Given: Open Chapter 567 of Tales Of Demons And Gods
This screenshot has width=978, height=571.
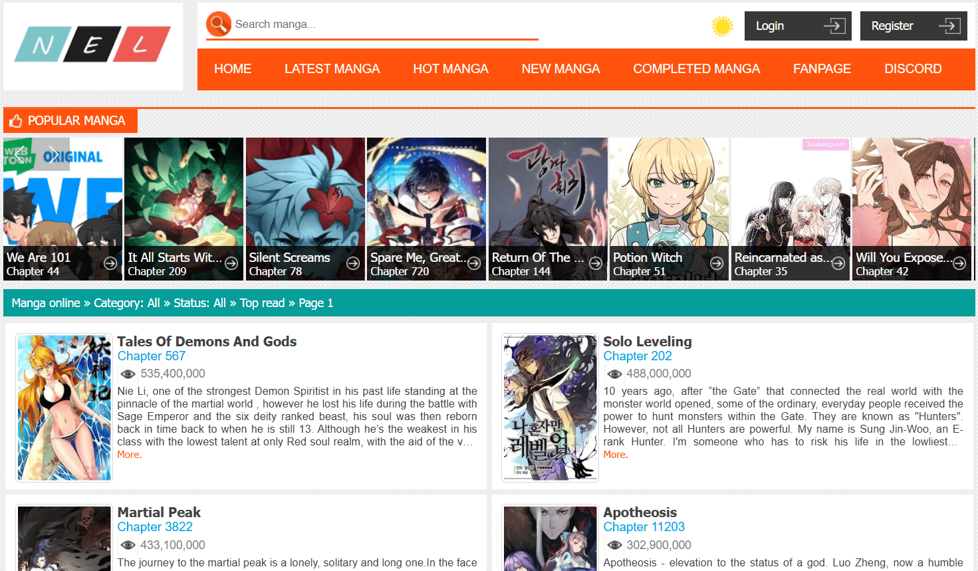Looking at the screenshot, I should pos(152,356).
